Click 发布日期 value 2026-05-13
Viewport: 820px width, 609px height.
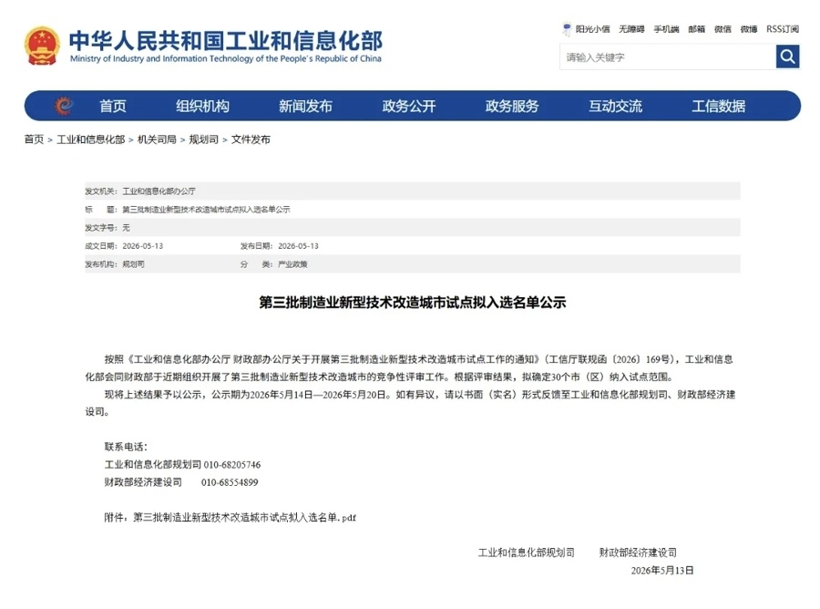coord(298,246)
